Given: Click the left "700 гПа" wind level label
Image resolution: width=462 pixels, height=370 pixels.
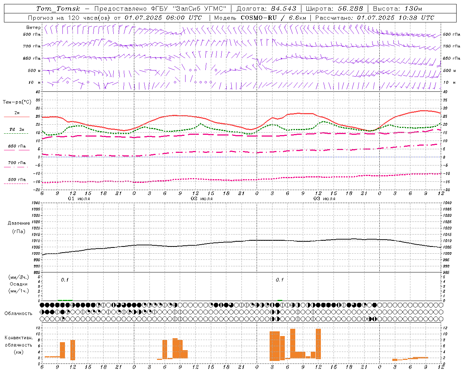Looking at the screenshot, I should 32,46.
